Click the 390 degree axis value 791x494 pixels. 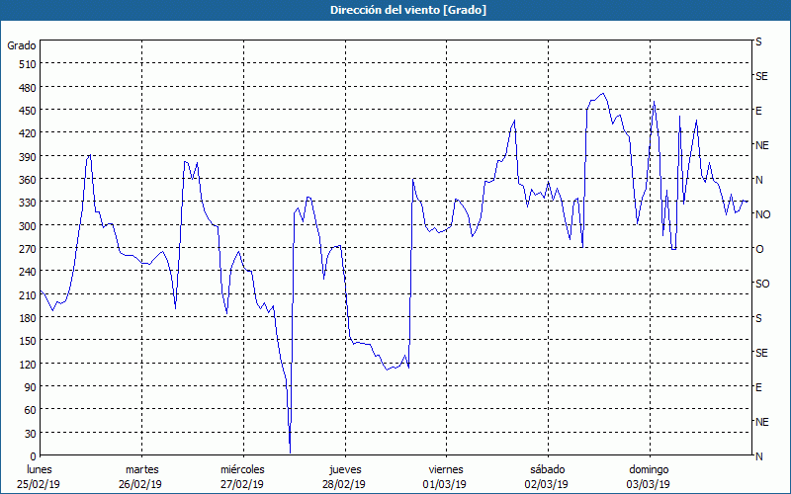coord(28,157)
